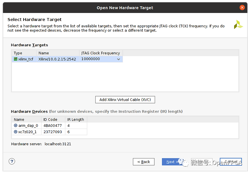Click the help question mark icon

[12, 161]
